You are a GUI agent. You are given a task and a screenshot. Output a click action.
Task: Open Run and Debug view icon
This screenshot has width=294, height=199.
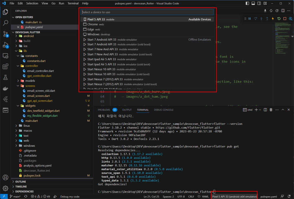click(5, 45)
